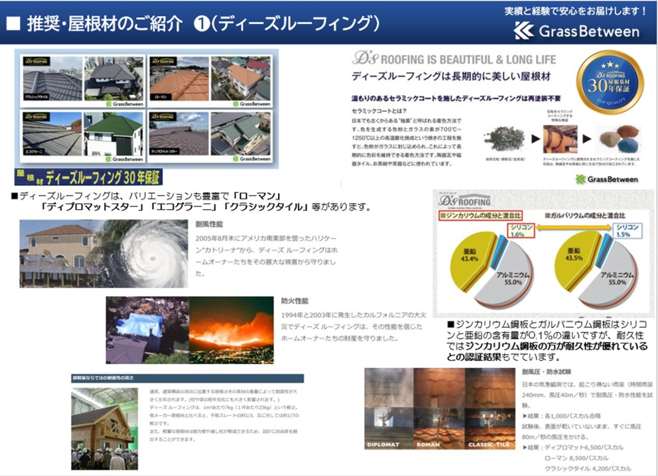Click the 耐風圧・防水試験 heading
Screen dimensions: 658x476
(x=547, y=372)
